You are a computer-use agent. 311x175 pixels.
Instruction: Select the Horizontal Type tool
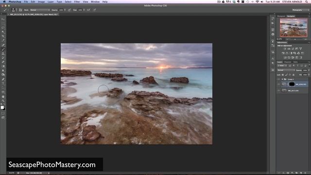3,84
